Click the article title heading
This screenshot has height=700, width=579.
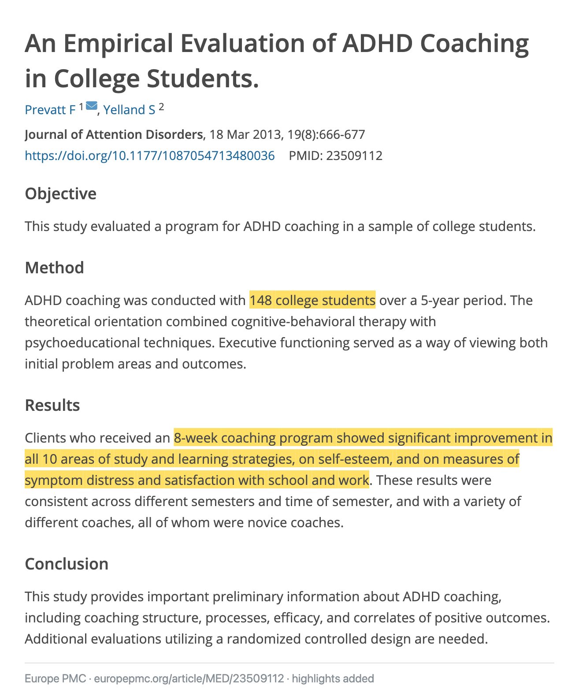pos(277,61)
